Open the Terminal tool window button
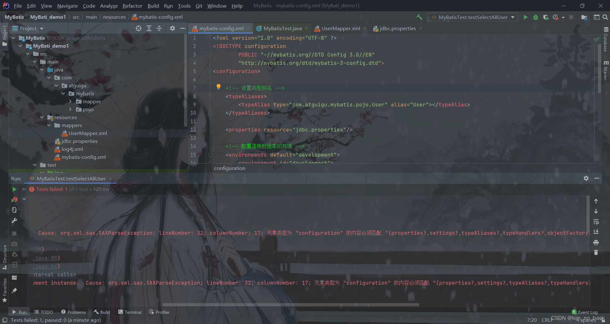This screenshot has width=610, height=324. pyautogui.click(x=130, y=312)
